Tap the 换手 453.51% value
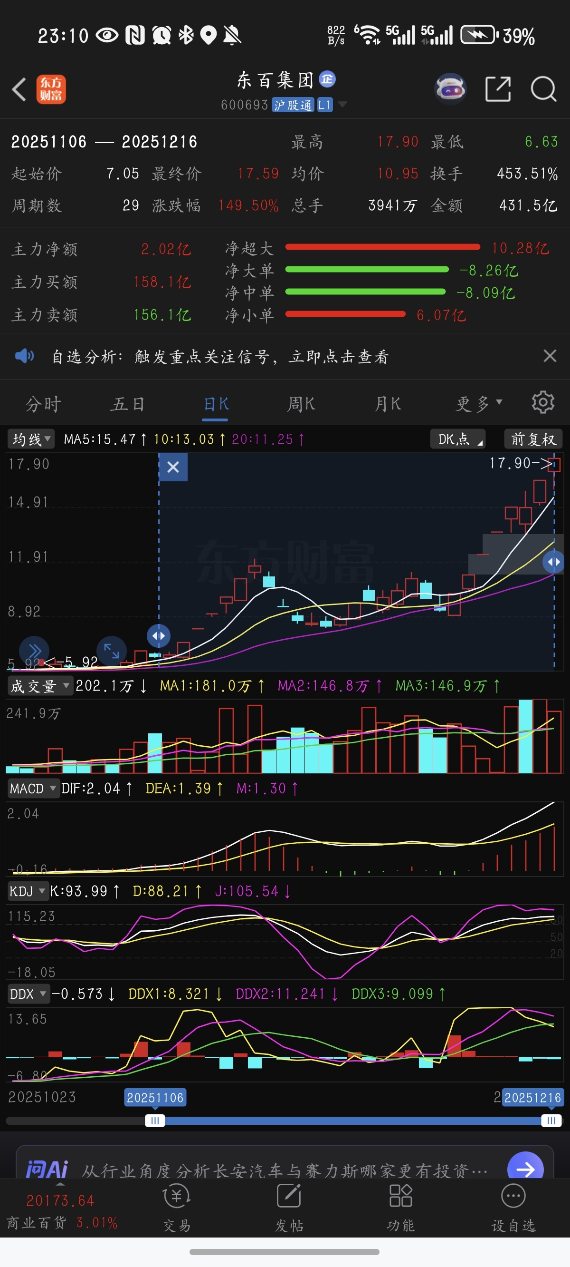 [527, 174]
